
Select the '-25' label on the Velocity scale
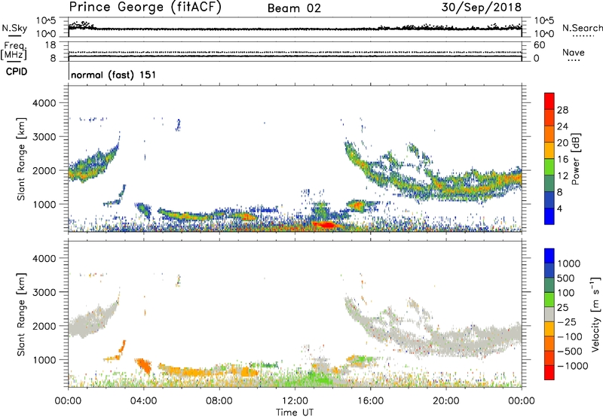click(567, 322)
